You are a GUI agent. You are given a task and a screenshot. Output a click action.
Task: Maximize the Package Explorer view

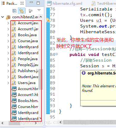(38, 3)
